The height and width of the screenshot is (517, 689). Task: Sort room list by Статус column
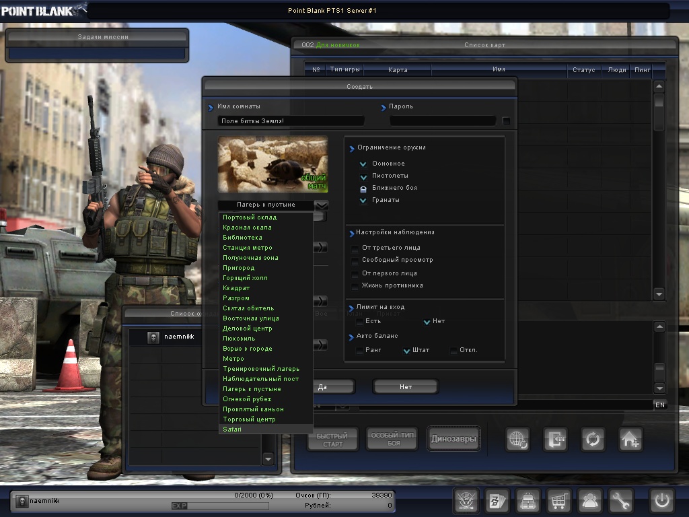583,70
